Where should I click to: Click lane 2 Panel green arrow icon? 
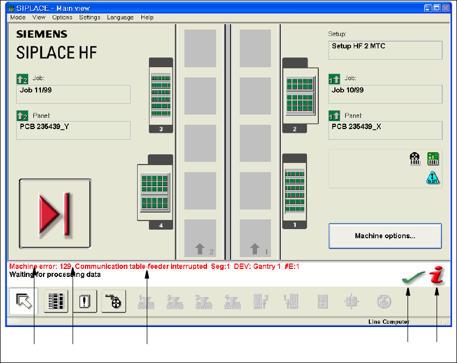click(23, 116)
